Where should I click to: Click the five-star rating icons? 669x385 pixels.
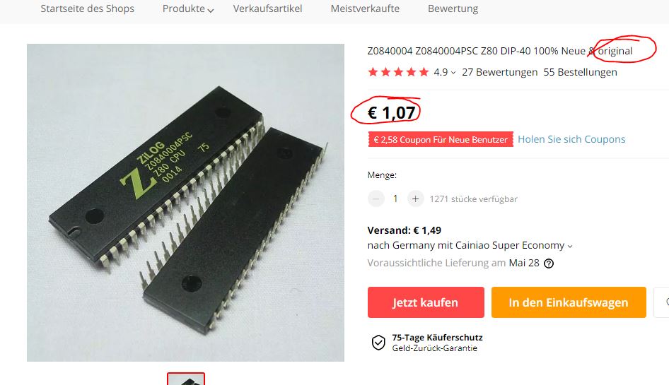pyautogui.click(x=398, y=72)
